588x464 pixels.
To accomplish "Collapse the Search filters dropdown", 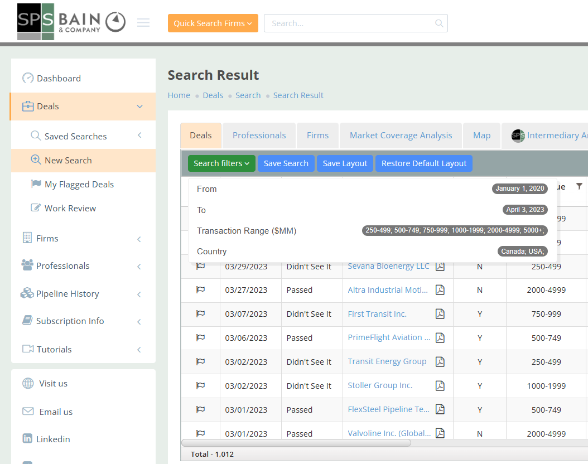I will click(x=221, y=163).
